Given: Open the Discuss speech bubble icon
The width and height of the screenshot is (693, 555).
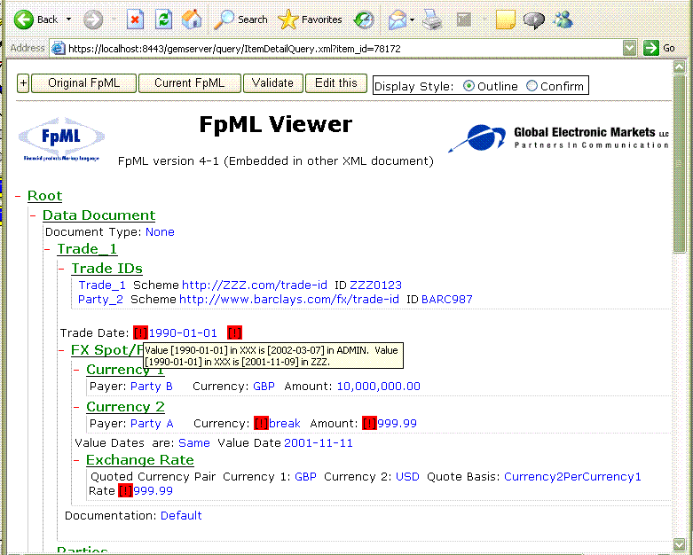Looking at the screenshot, I should pyautogui.click(x=534, y=20).
